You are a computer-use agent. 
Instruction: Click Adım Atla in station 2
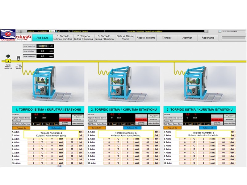coord(154,120)
